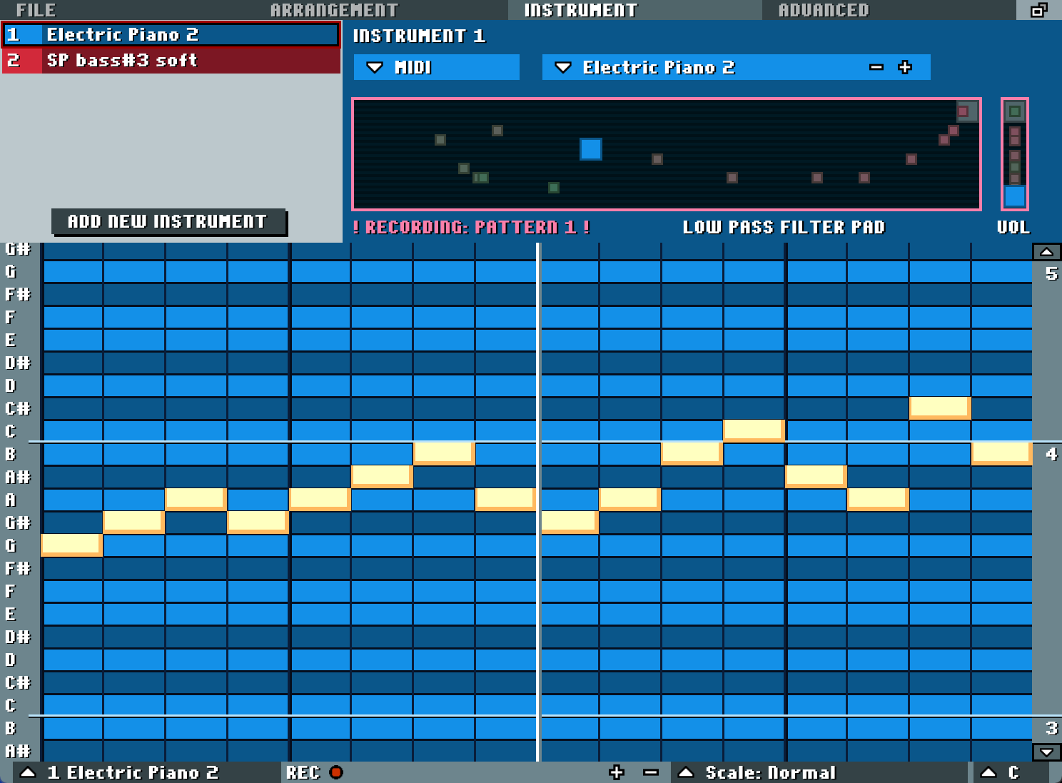This screenshot has height=783, width=1062.
Task: Click the minus icon beside Electric Piano 2 preset
Action: coord(876,67)
